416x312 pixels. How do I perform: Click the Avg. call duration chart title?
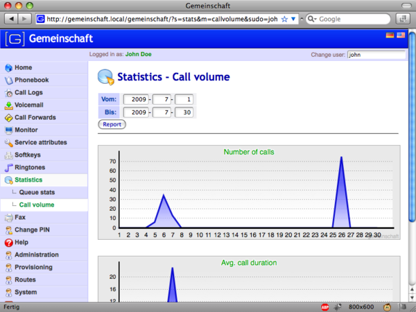point(249,263)
